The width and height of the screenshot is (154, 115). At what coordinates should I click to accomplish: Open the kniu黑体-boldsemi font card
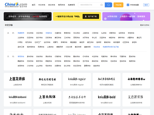[18, 99]
